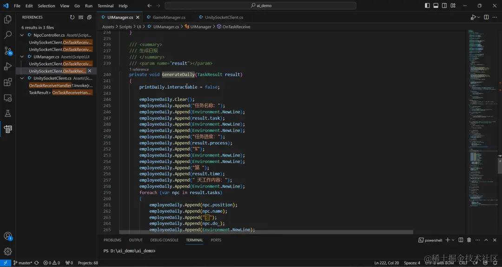Click the ai_demo command center search box
The image size is (502, 267).
point(260,6)
